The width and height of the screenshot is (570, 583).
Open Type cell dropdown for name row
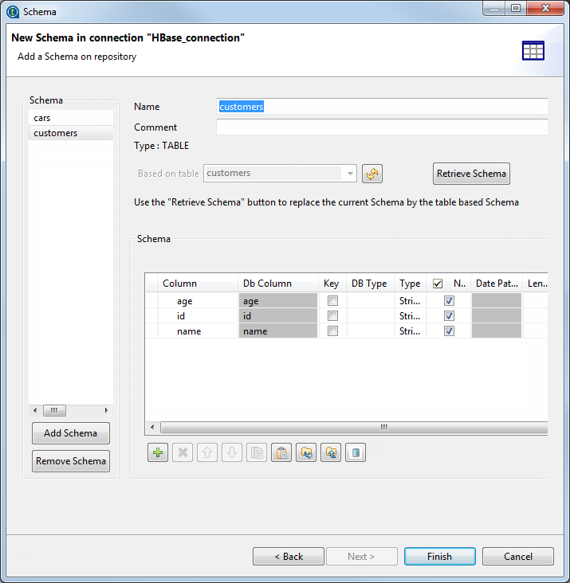(410, 331)
